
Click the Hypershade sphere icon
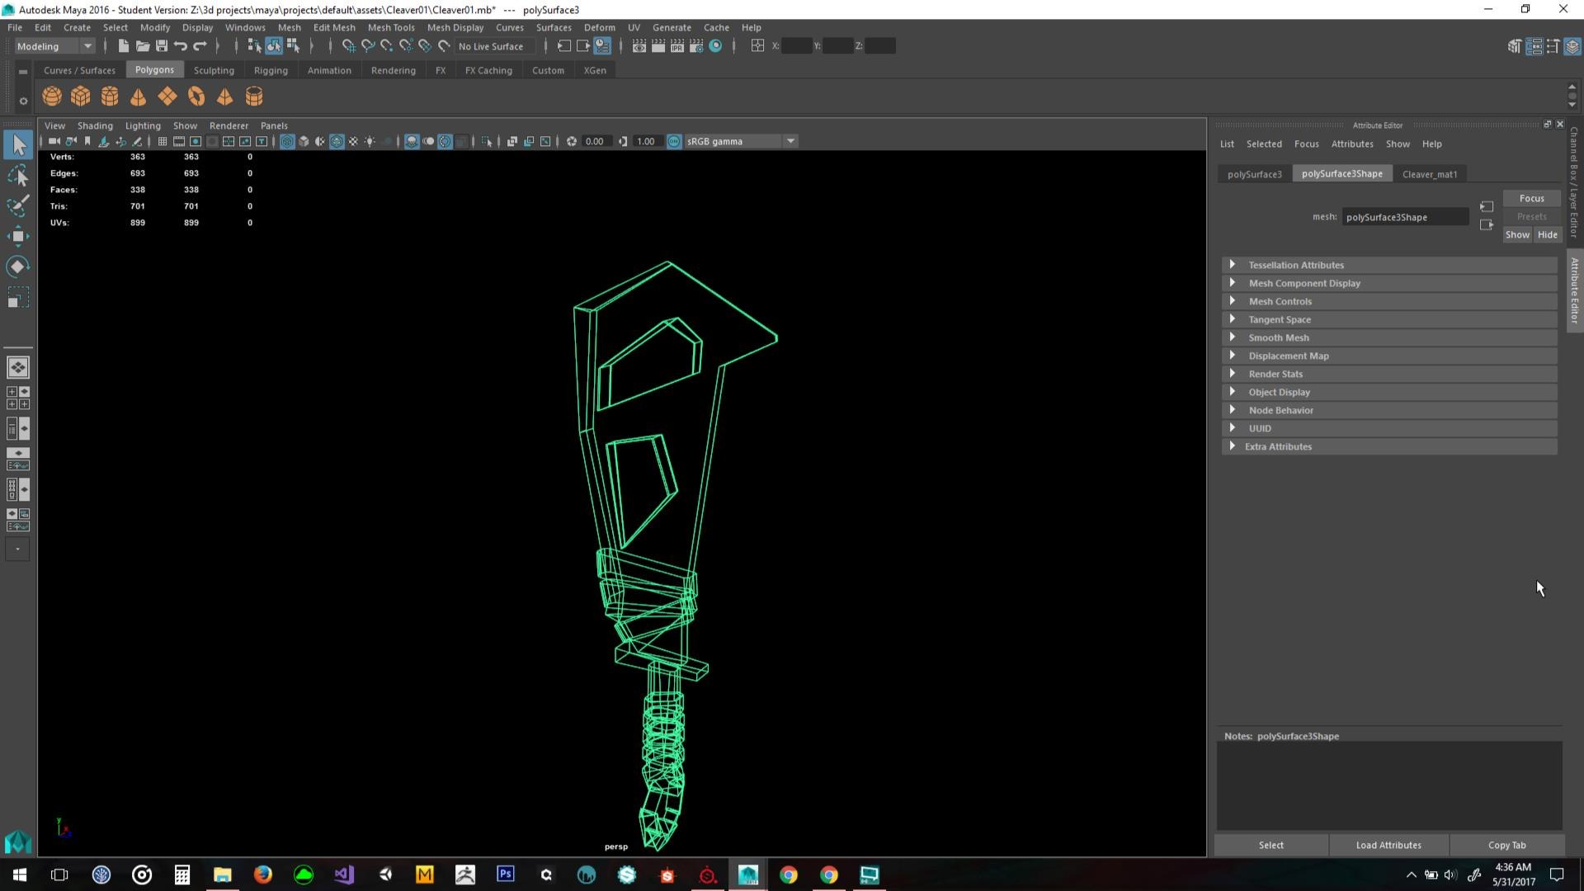[x=715, y=46]
